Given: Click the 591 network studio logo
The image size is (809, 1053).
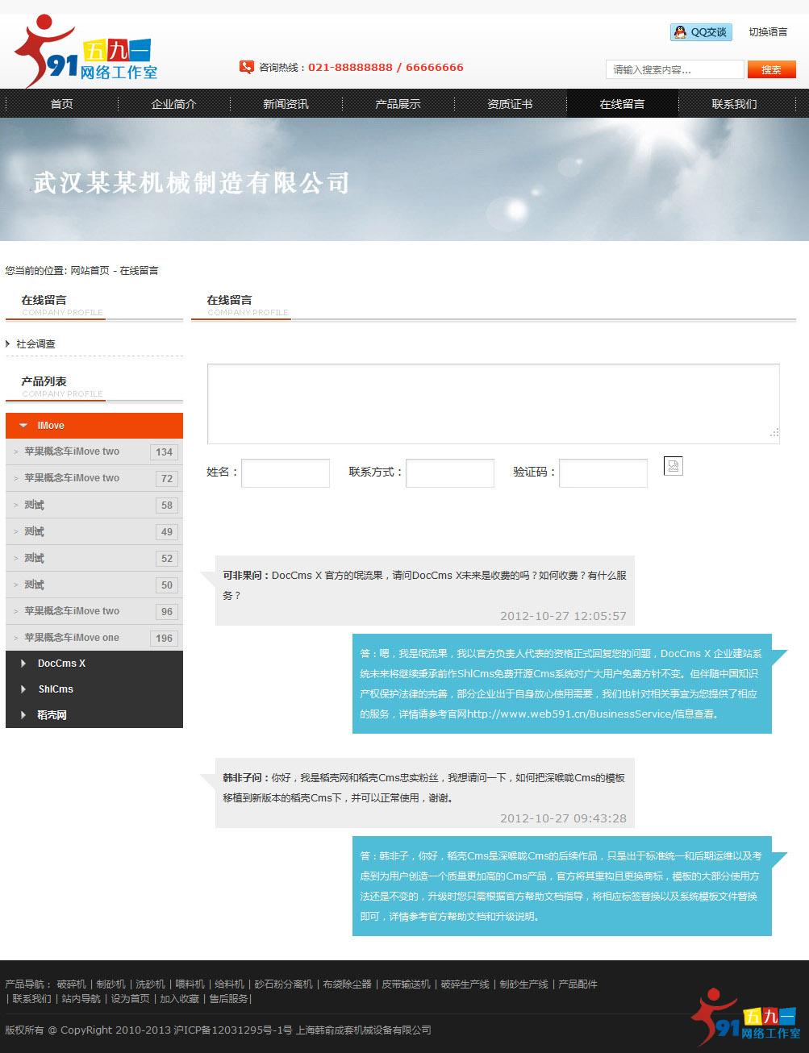Looking at the screenshot, I should [81, 51].
